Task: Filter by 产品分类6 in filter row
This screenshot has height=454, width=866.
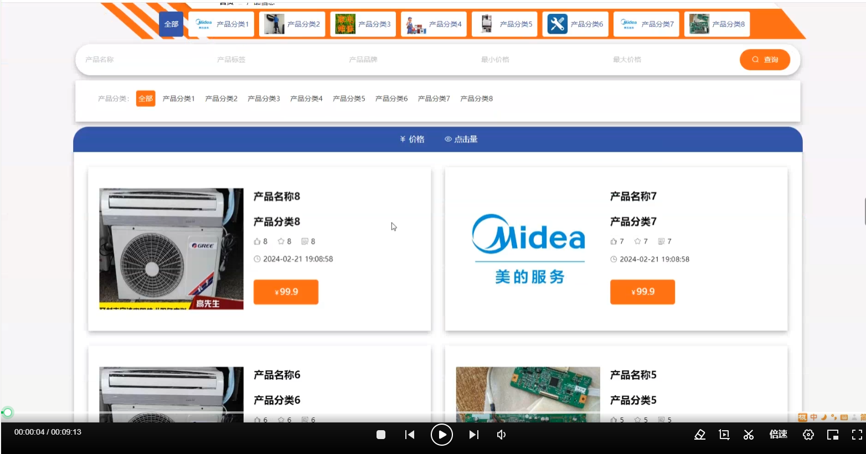Action: 391,99
